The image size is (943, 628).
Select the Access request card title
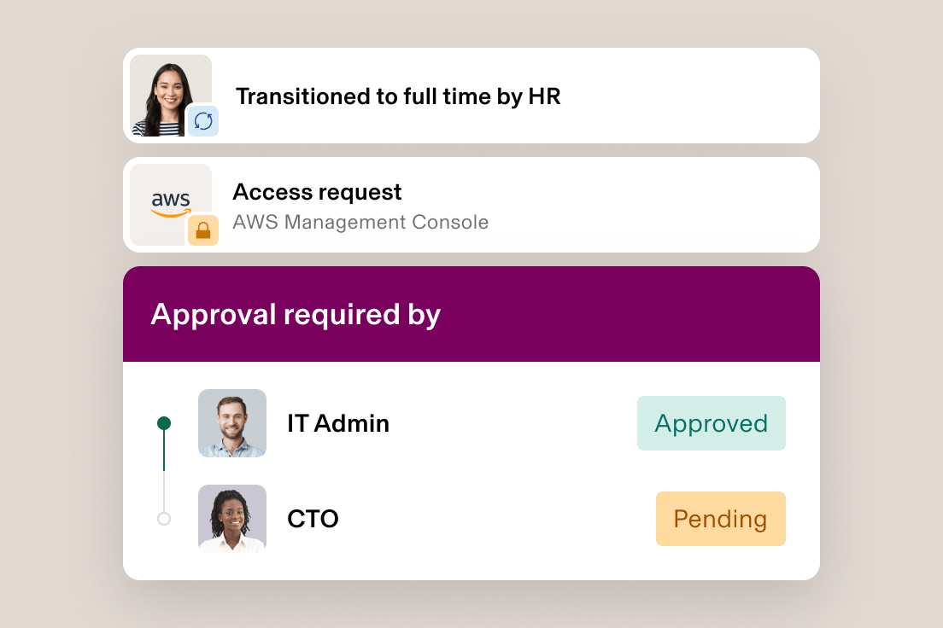[x=317, y=192]
